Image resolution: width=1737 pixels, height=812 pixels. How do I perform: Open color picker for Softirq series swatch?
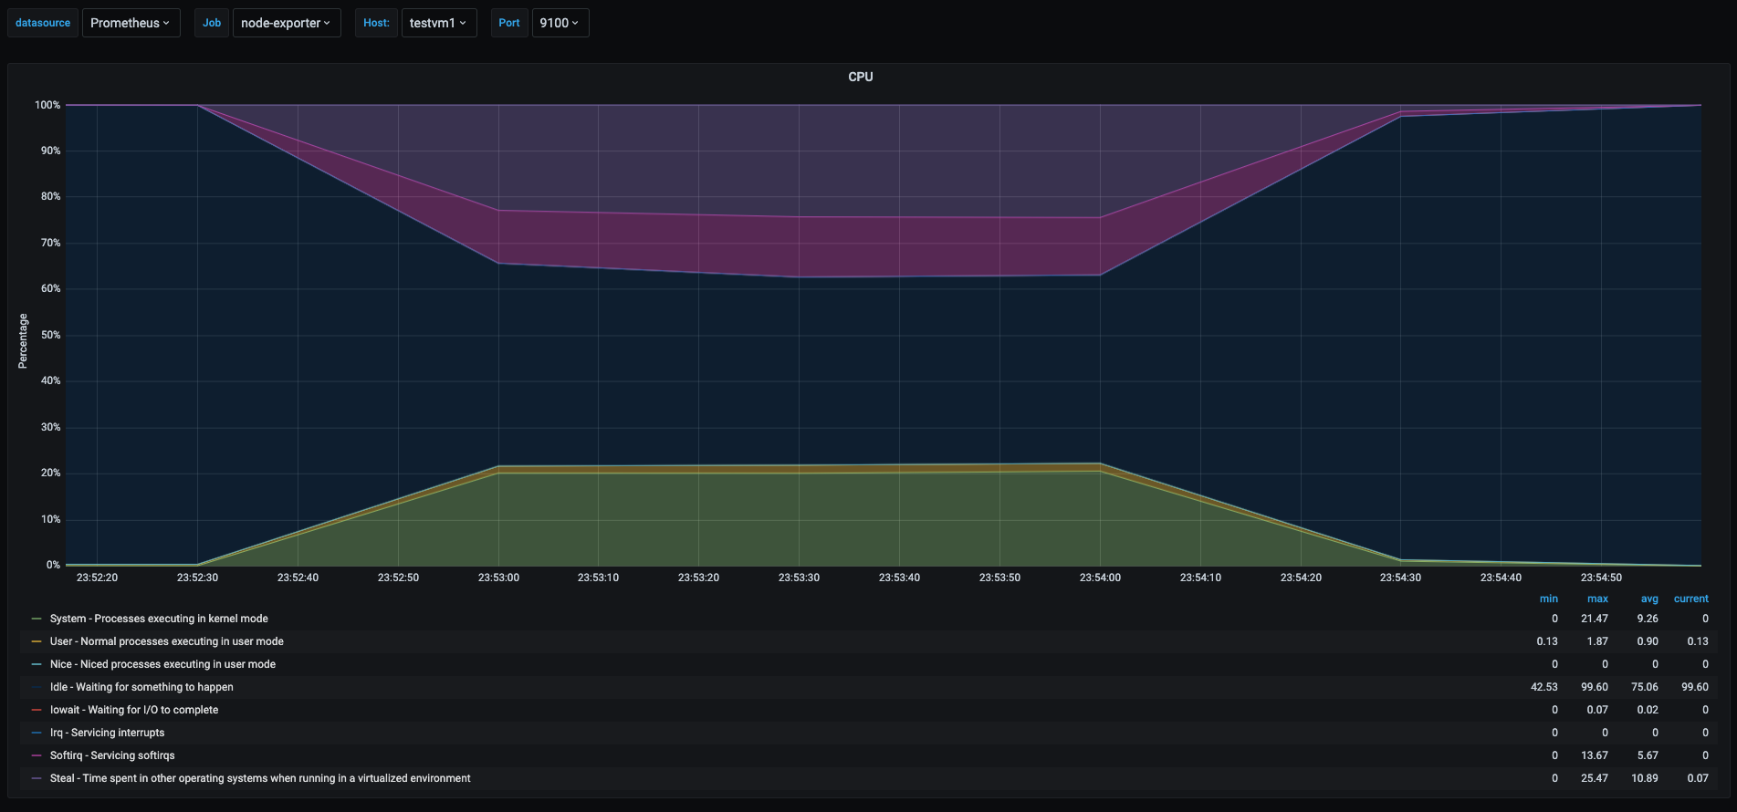pos(37,755)
